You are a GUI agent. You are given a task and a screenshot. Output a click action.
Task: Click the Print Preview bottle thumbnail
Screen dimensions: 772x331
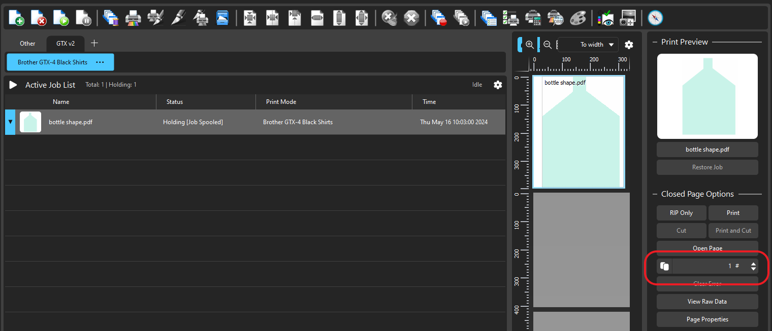pos(707,96)
